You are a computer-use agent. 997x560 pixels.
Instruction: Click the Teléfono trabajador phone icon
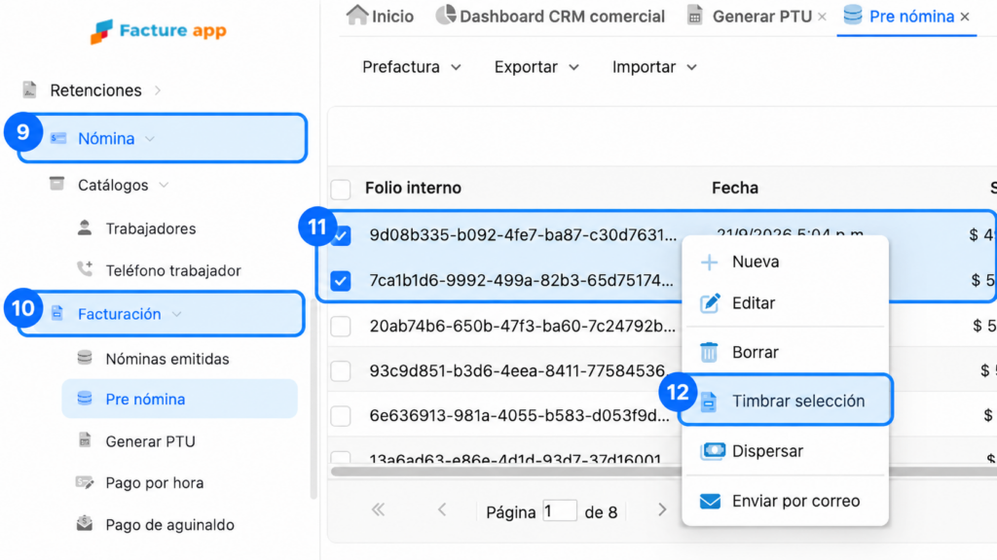coord(85,269)
